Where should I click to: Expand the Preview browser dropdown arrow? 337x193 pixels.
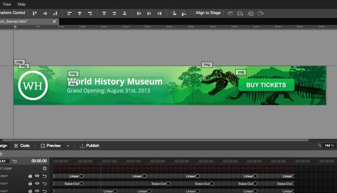click(x=68, y=146)
